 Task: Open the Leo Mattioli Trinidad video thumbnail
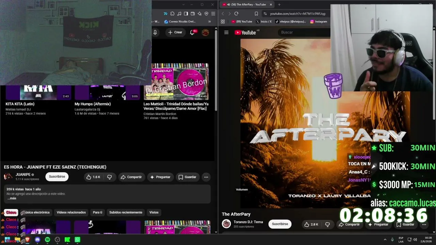click(177, 82)
